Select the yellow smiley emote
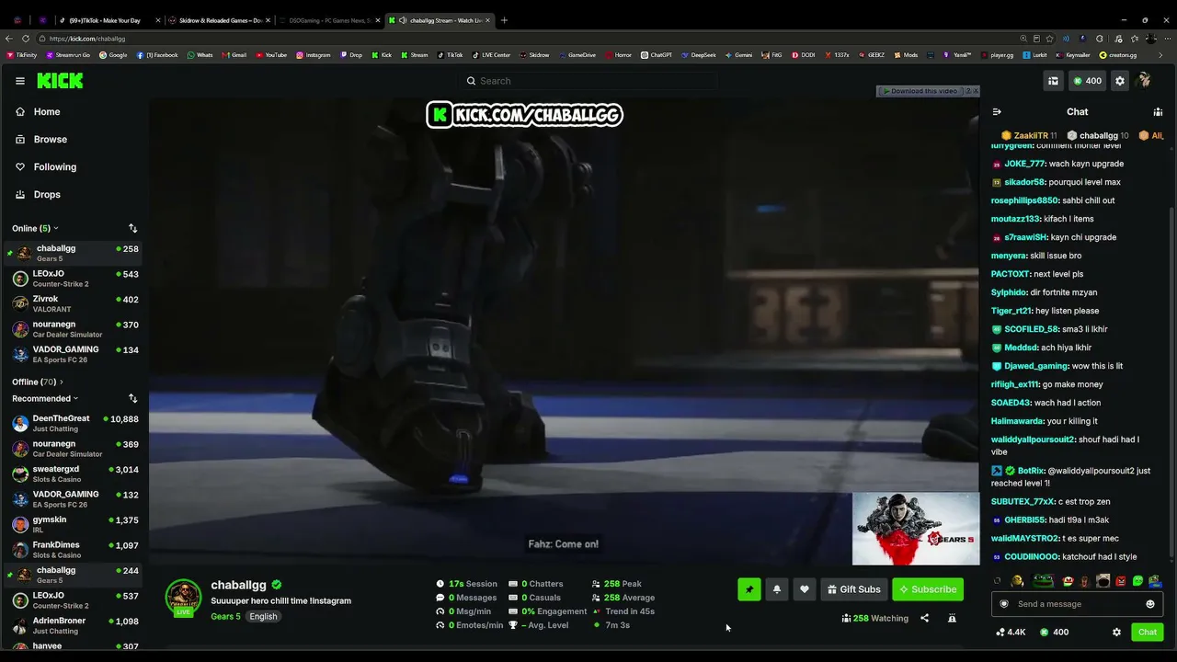Viewport: 1177px width, 662px height. [x=1017, y=581]
